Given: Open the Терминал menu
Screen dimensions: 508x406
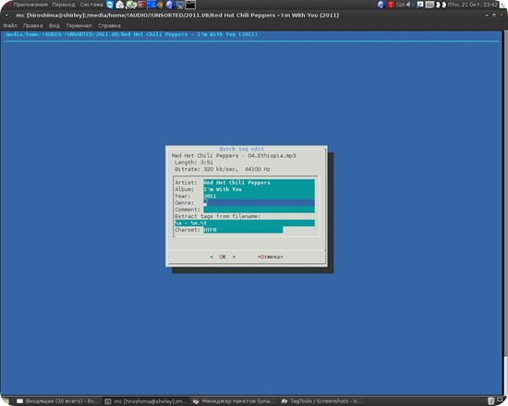Looking at the screenshot, I should 79,26.
